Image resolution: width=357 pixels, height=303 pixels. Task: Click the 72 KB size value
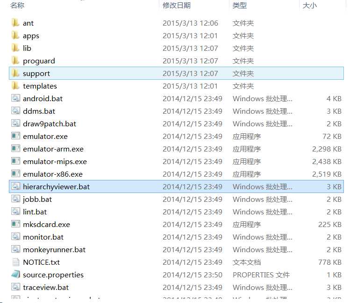tap(332, 136)
